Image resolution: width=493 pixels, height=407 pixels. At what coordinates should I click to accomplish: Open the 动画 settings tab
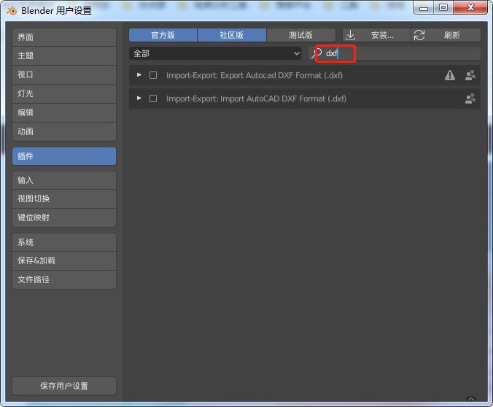coord(64,131)
